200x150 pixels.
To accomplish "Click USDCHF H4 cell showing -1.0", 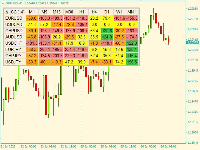I will pyautogui.click(x=94, y=43).
